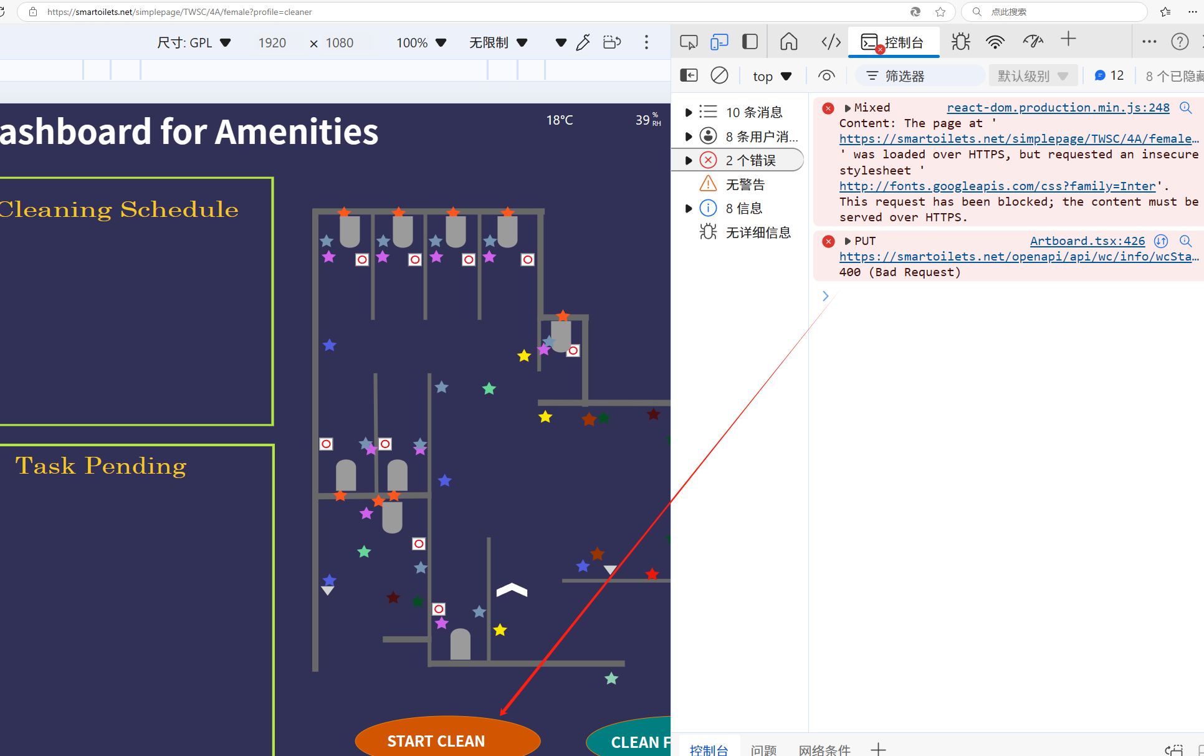Edit the 1080 viewport height field
1204x756 pixels.
340,42
